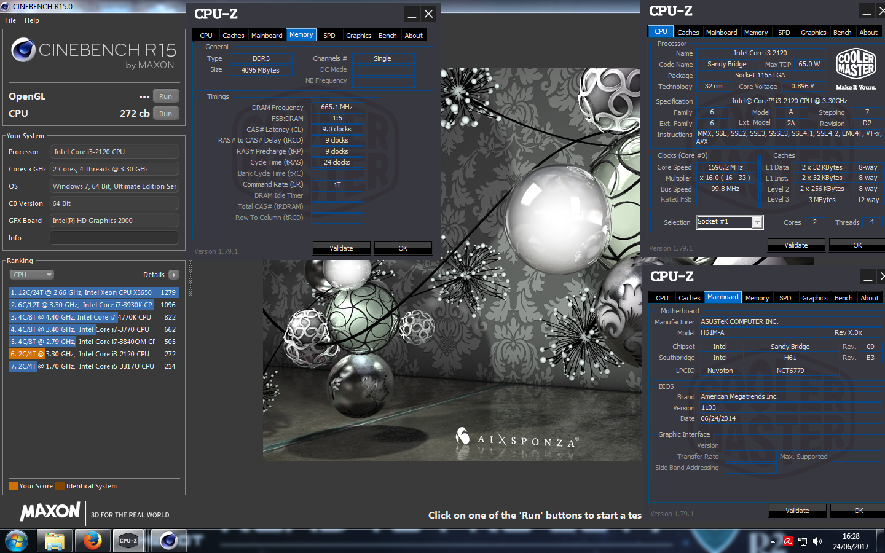Open the Windows Start menu orb

tap(17, 541)
